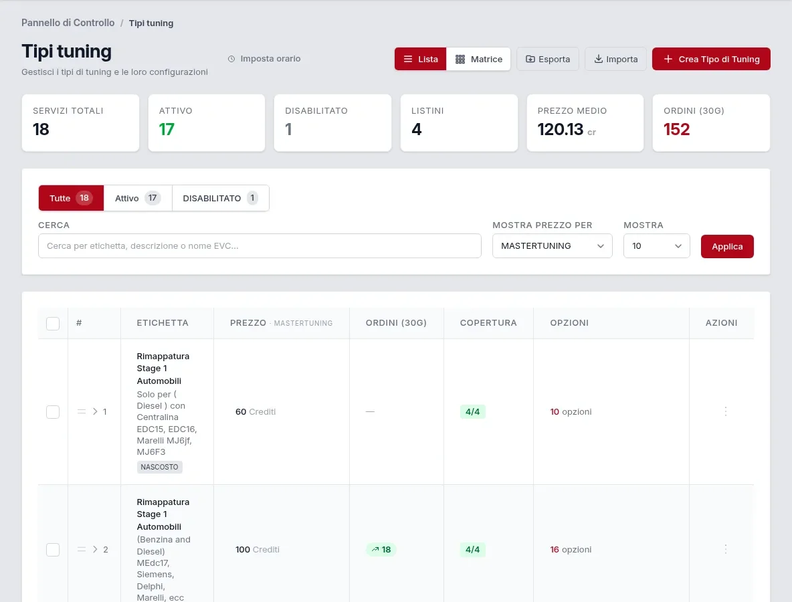Screen dimensions: 792x602
Task: Click the trending arrow badge showing 18 orders
Action: [381, 549]
